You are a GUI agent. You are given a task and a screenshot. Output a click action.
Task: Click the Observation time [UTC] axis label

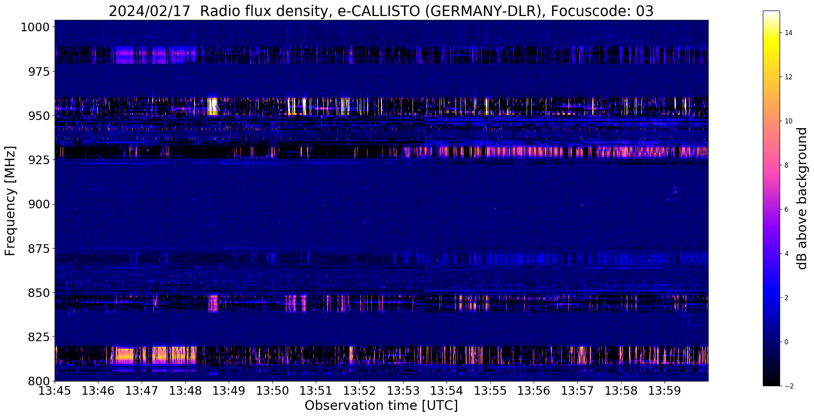point(381,406)
